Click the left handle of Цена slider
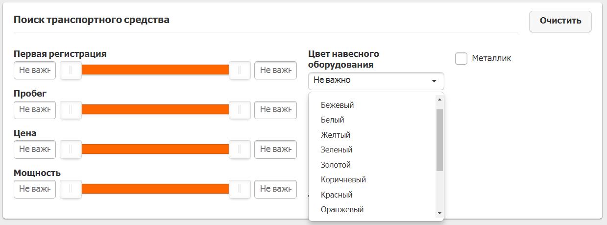Viewport: 607px width, 225px height. (x=71, y=149)
